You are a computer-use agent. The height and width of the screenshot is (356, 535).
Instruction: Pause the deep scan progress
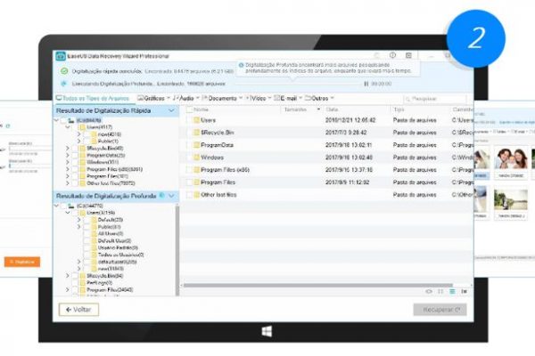tap(366, 84)
